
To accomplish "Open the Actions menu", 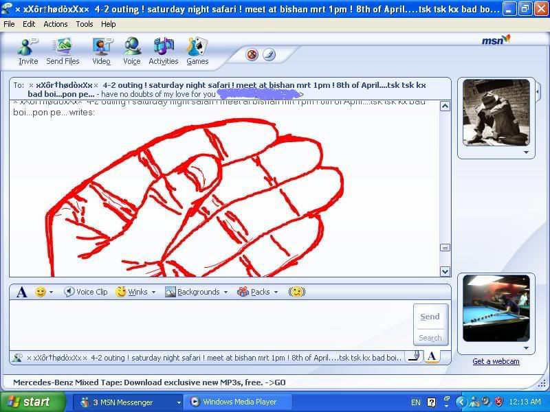I will coord(56,24).
